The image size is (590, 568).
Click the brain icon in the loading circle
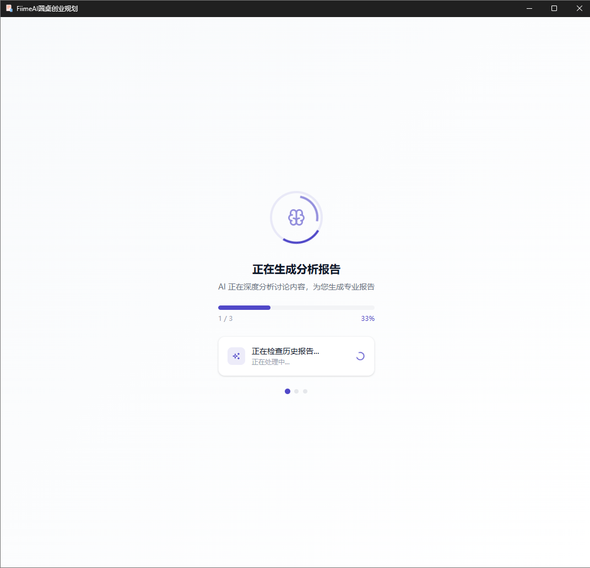[x=296, y=217]
